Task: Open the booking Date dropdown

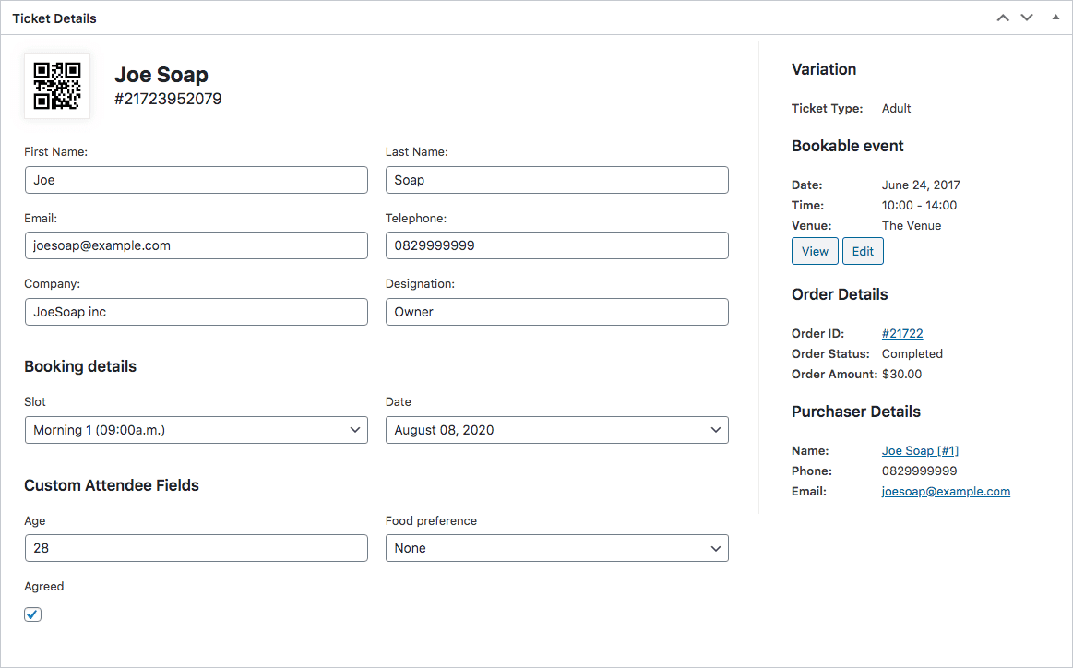Action: (556, 430)
